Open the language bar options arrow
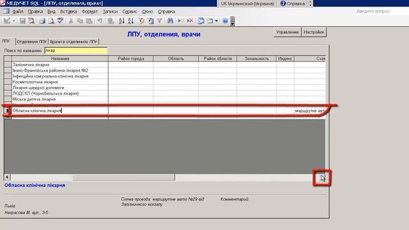Screen dimensions: 409x230 pos(310,4)
